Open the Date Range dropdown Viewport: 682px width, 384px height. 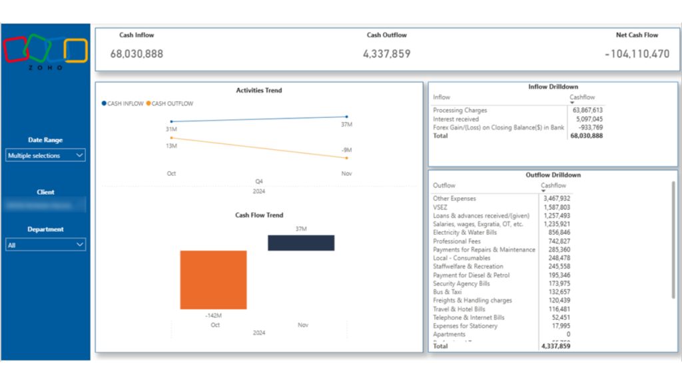[45, 155]
